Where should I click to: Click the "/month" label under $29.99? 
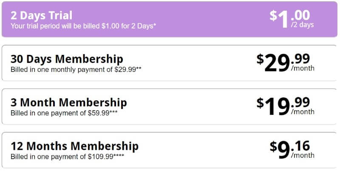(303, 68)
